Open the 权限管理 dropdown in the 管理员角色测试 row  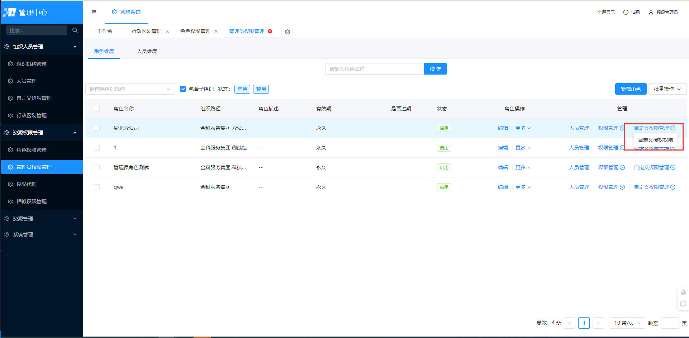tap(612, 167)
